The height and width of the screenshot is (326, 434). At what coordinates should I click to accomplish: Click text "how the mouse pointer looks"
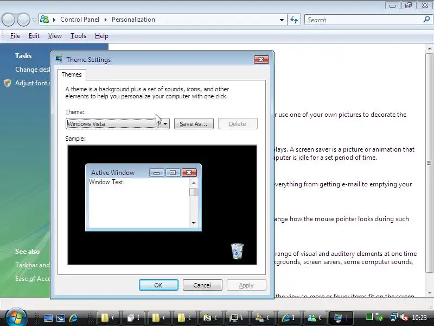(x=331, y=219)
